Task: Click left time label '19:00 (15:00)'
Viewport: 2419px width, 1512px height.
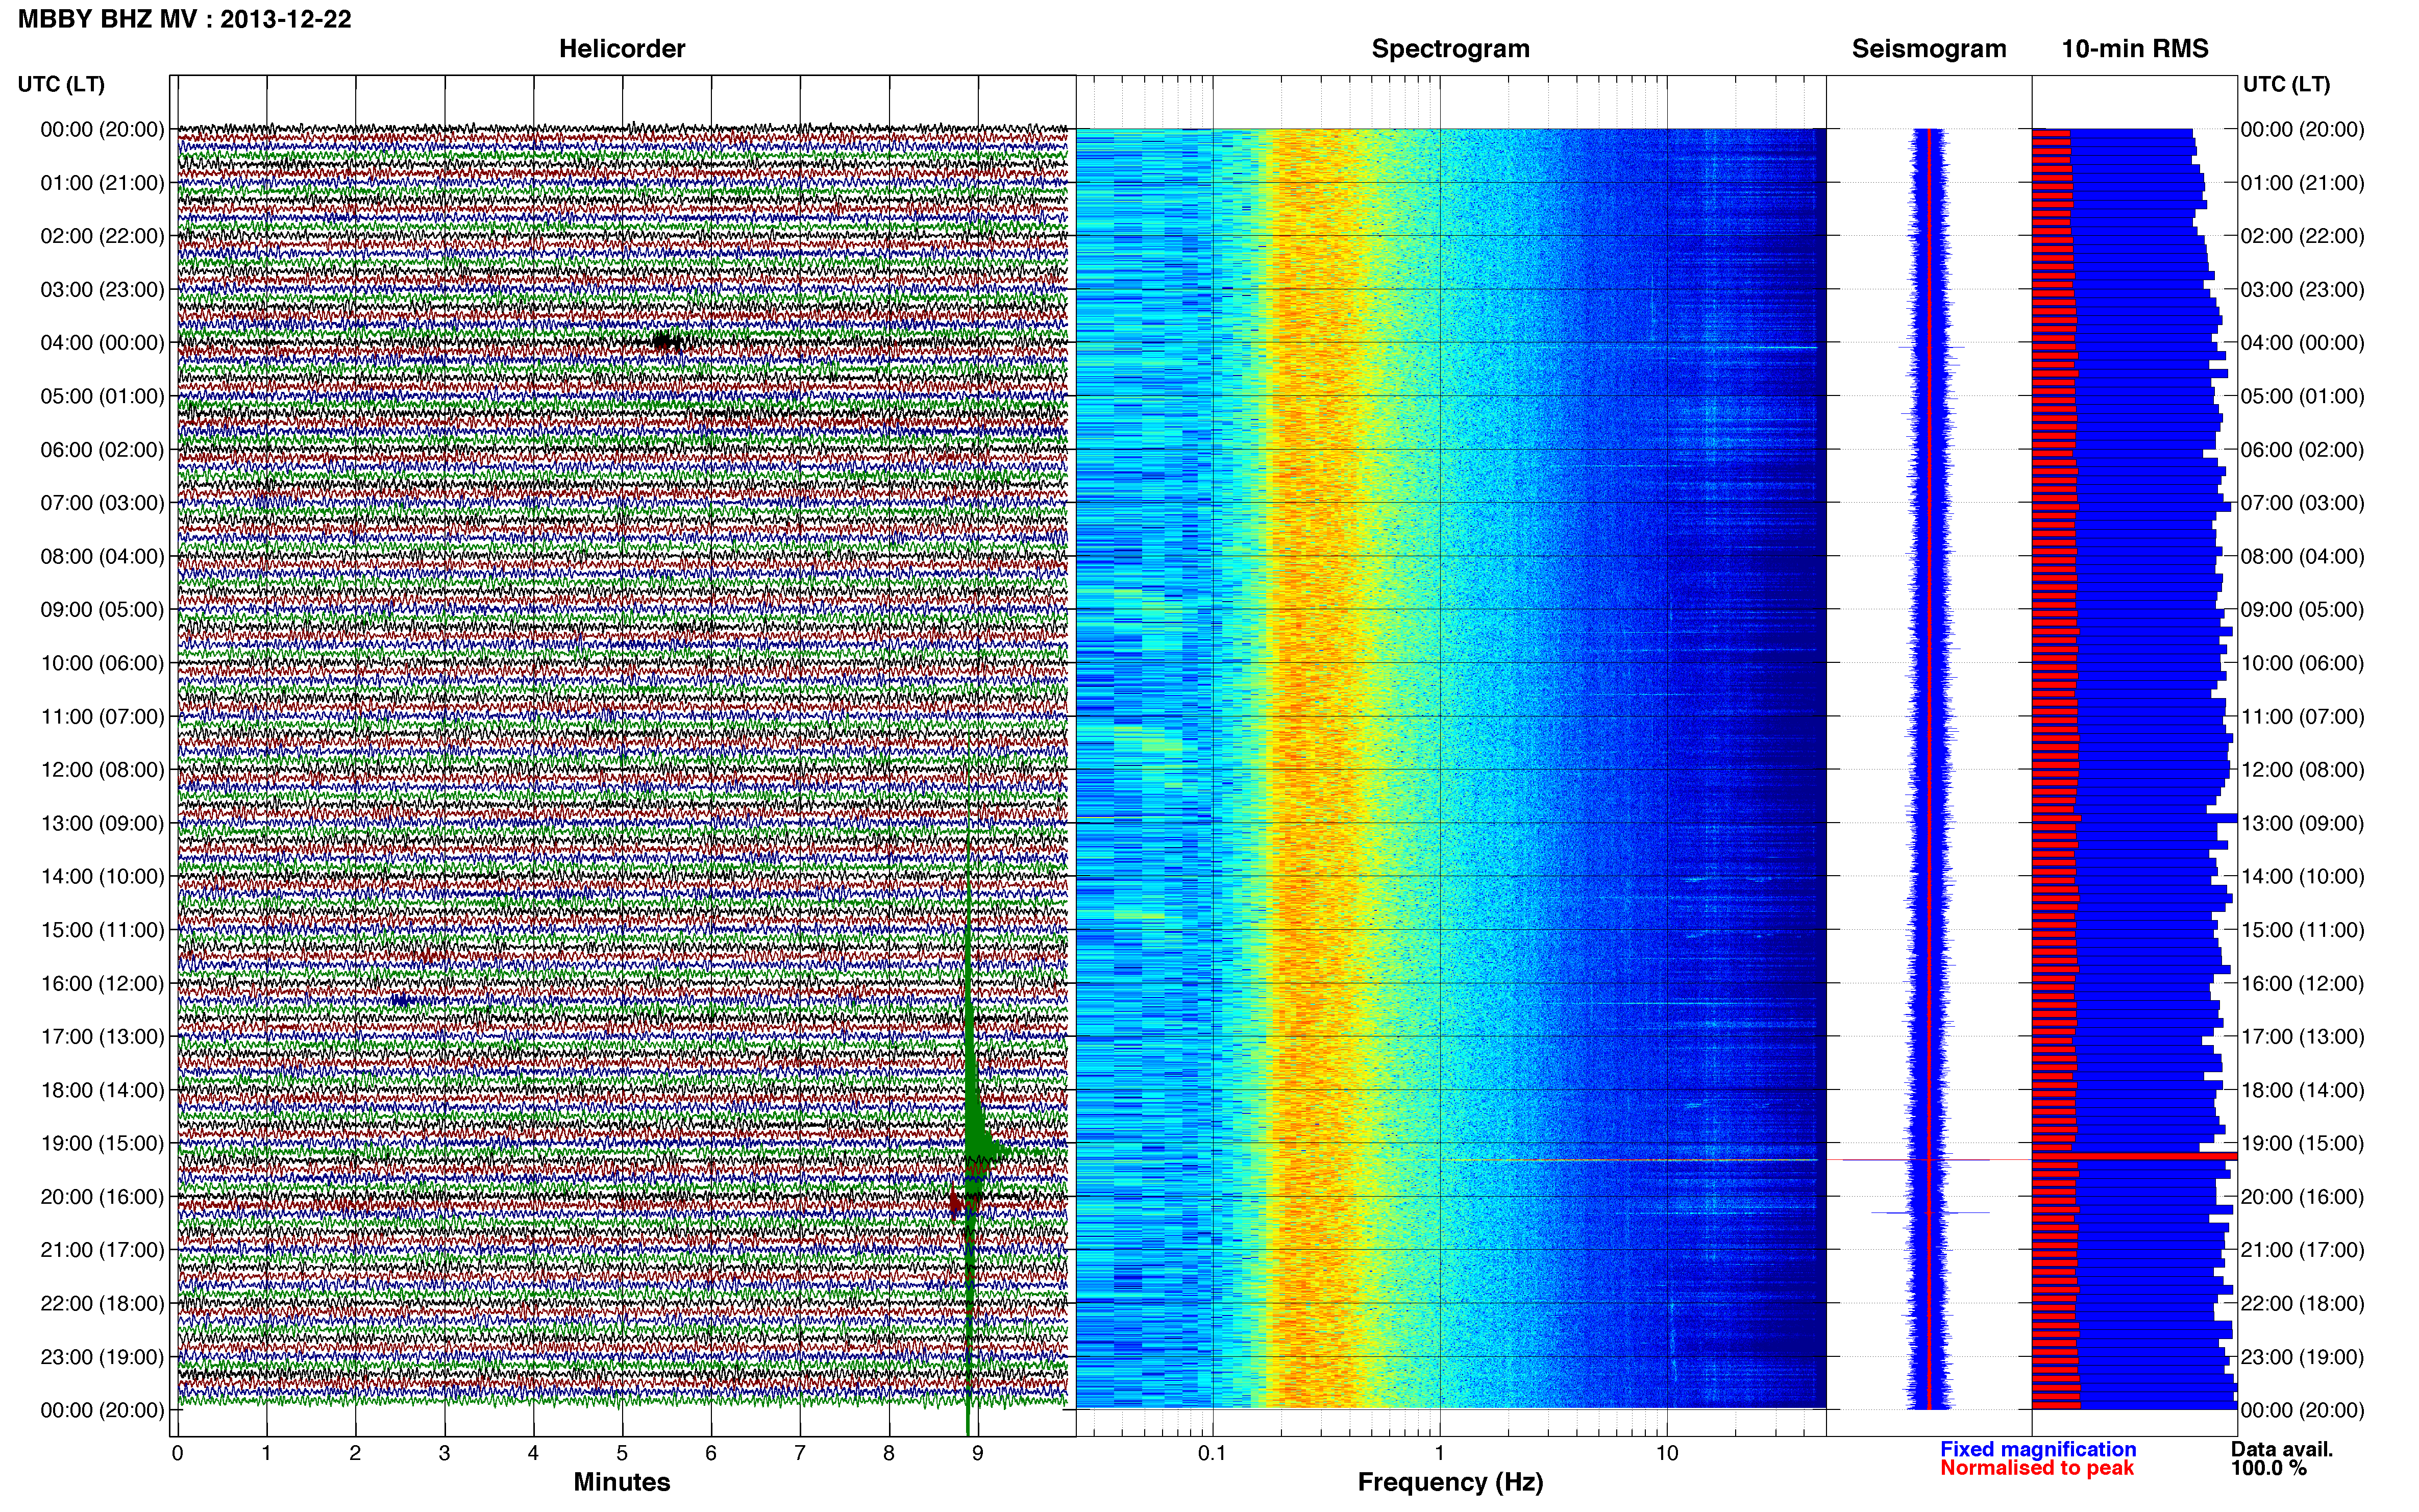Action: 102,1143
